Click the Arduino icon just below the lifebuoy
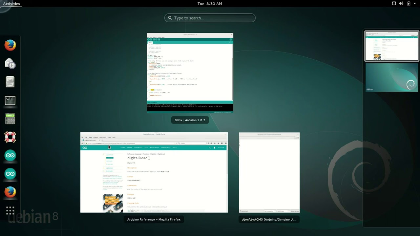Image resolution: width=420 pixels, height=236 pixels. [x=10, y=155]
